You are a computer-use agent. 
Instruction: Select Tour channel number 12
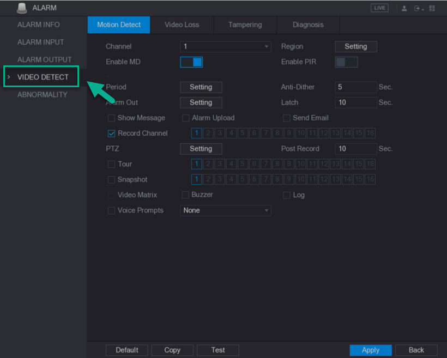(324, 164)
